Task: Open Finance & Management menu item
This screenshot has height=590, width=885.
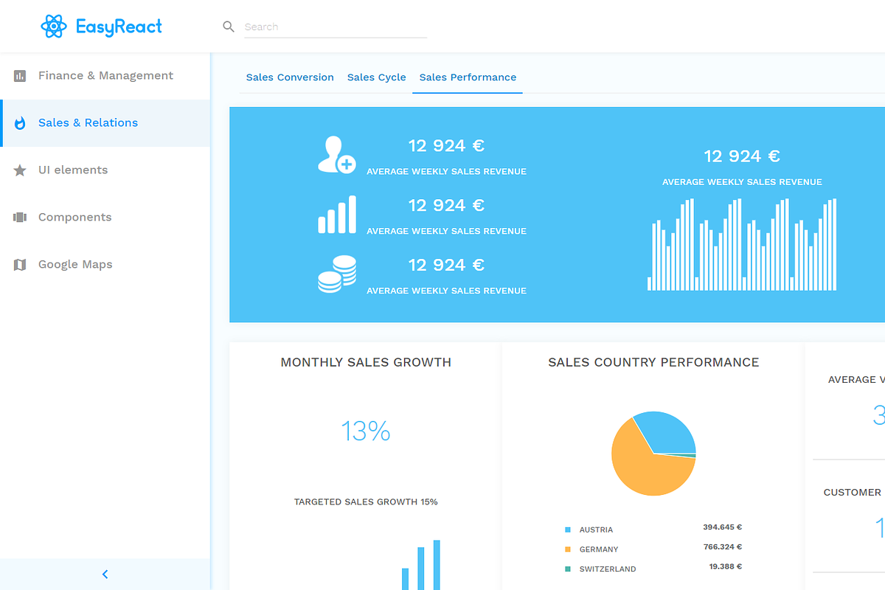Action: pyautogui.click(x=105, y=76)
